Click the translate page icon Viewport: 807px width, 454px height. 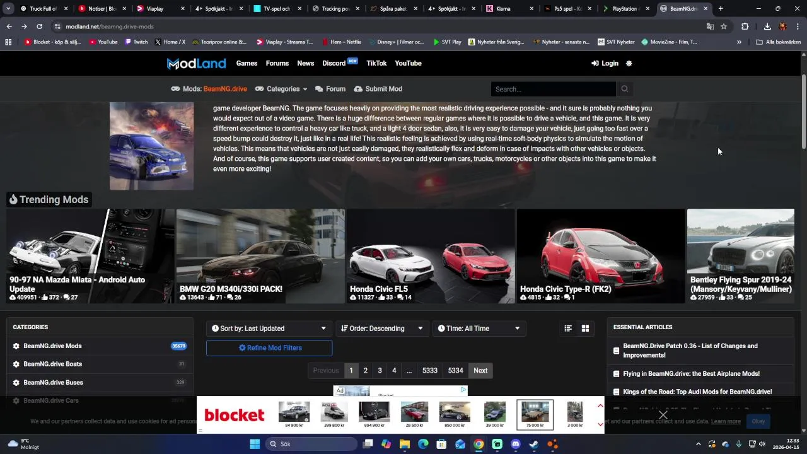pyautogui.click(x=710, y=26)
